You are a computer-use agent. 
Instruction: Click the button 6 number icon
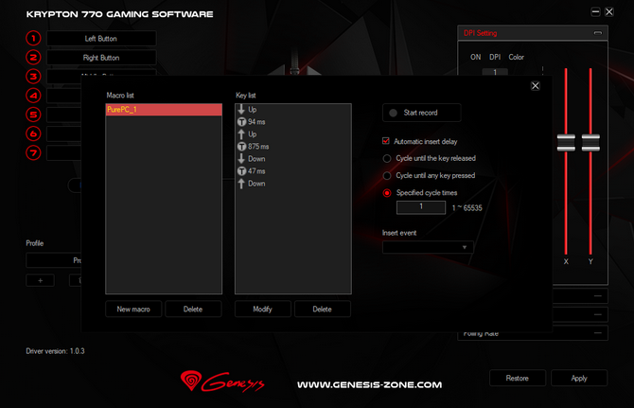33,133
